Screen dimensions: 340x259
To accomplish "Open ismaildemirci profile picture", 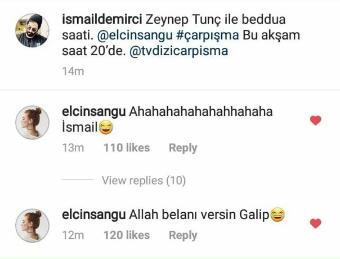I will 32,30.
